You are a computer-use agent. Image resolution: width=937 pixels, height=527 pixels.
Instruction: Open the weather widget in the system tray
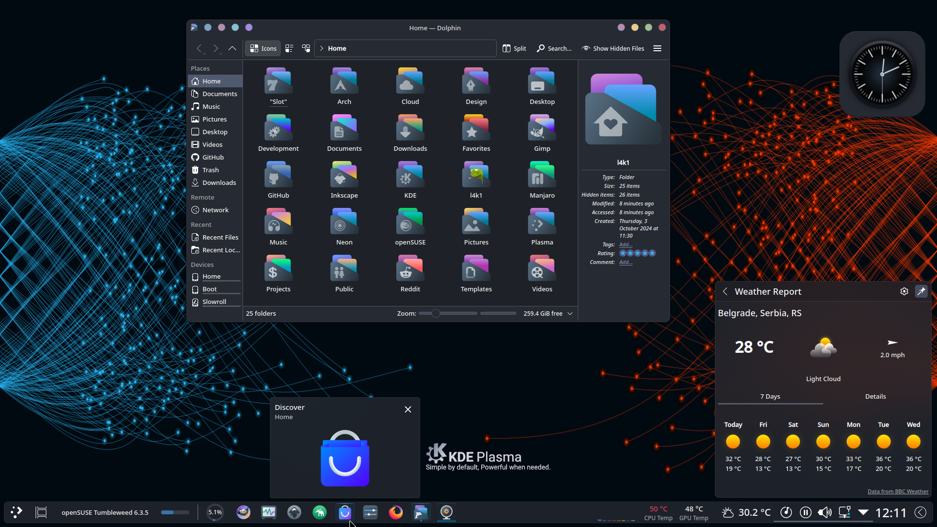(x=728, y=512)
